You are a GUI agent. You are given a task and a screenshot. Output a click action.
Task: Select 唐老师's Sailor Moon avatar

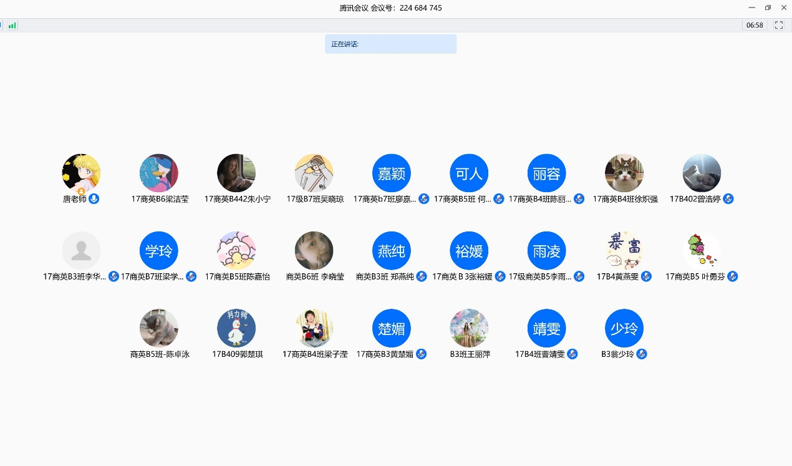click(x=81, y=173)
